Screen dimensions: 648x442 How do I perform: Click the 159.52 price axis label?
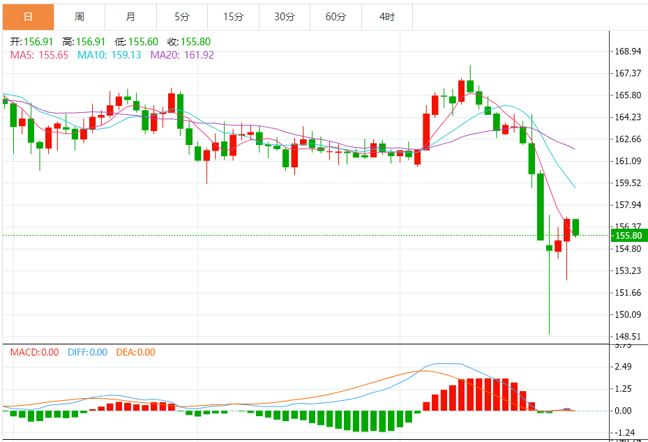[628, 183]
